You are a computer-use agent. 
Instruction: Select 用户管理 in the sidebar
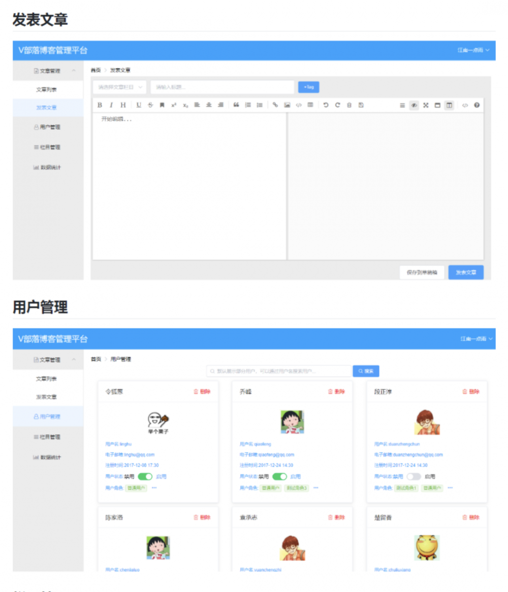47,417
